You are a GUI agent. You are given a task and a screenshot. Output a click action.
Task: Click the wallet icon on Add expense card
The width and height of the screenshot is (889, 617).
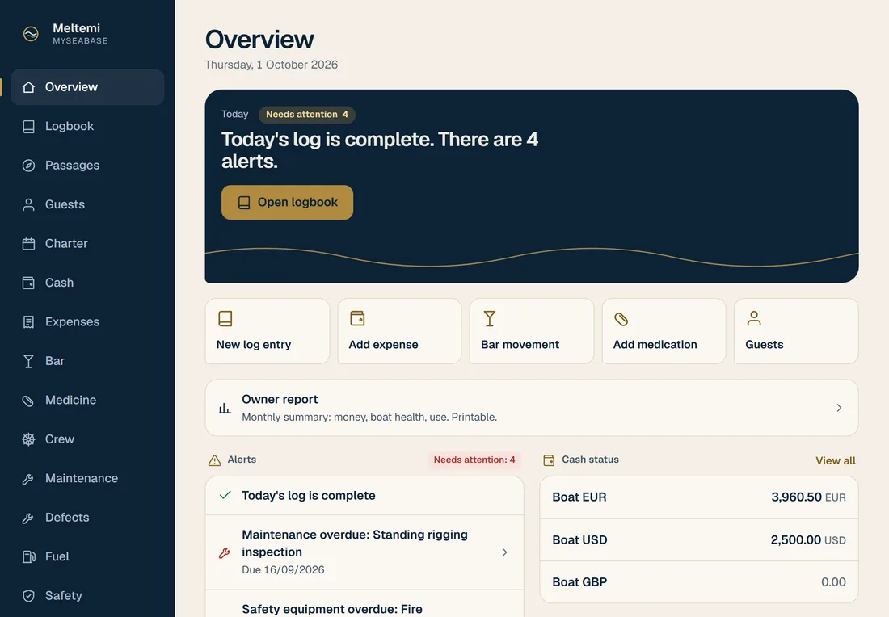pyautogui.click(x=358, y=318)
